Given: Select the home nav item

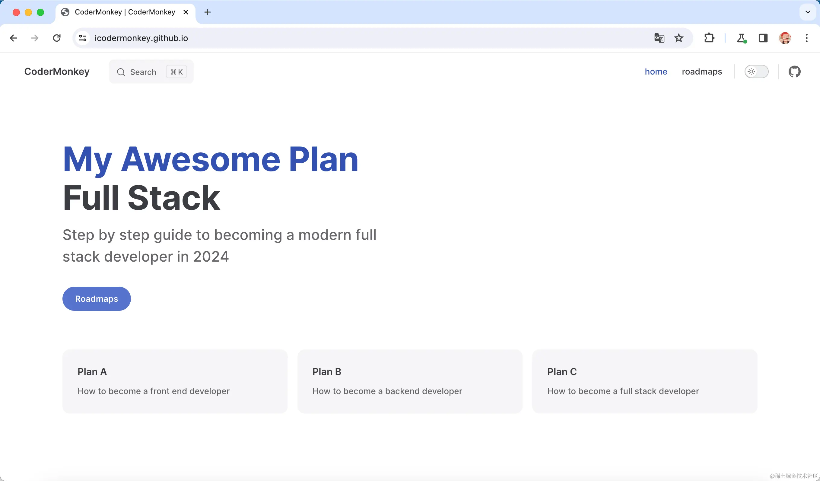Looking at the screenshot, I should point(656,72).
